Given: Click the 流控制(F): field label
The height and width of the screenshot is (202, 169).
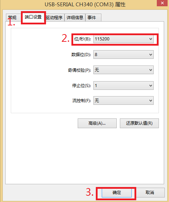Looking at the screenshot, I should (82, 101).
